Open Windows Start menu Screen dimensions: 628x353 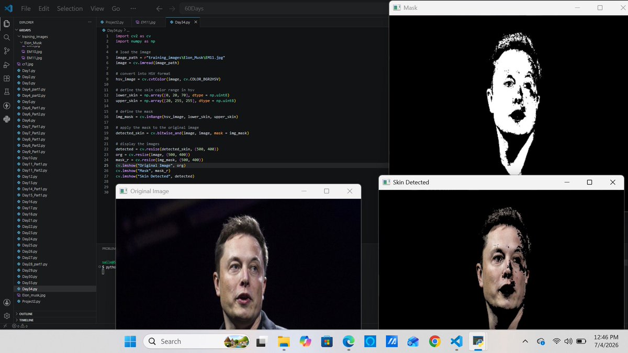tap(130, 341)
